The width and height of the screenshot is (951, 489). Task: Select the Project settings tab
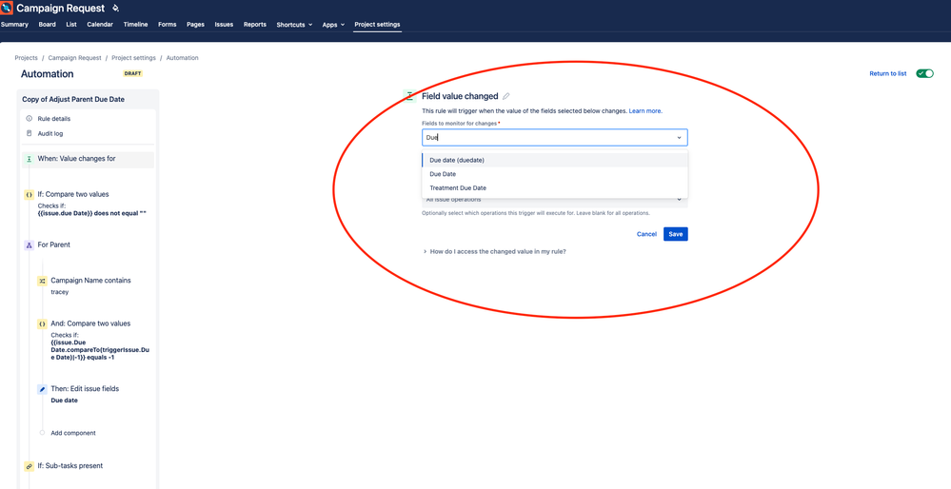coord(377,25)
